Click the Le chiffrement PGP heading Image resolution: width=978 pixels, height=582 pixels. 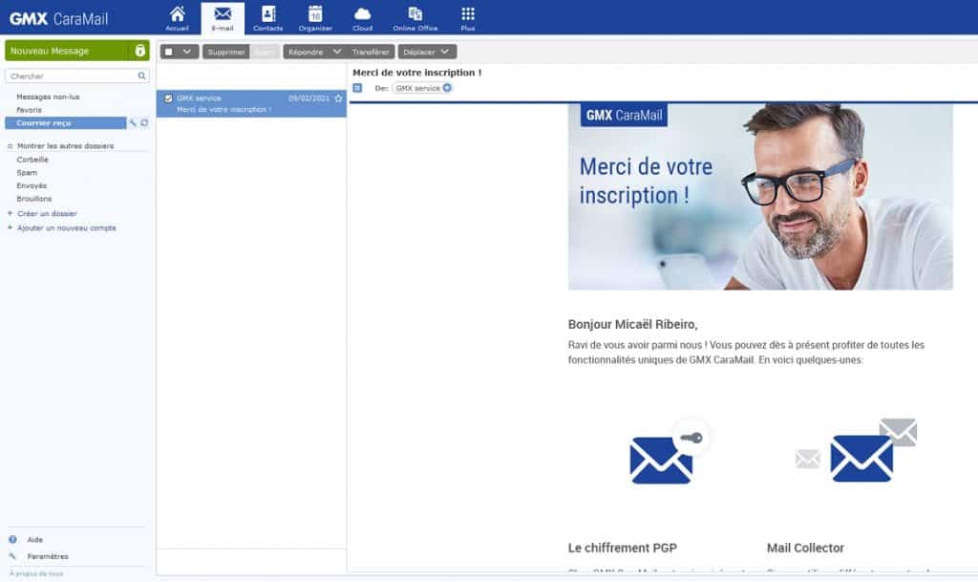[x=623, y=548]
